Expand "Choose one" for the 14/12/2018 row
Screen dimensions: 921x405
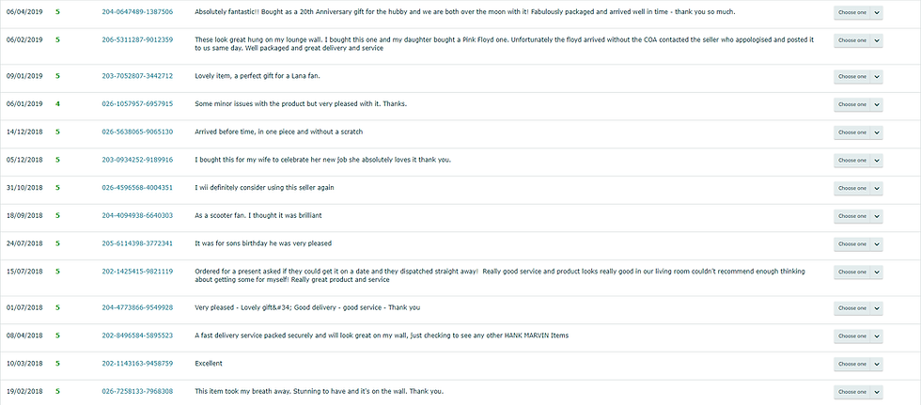(858, 132)
